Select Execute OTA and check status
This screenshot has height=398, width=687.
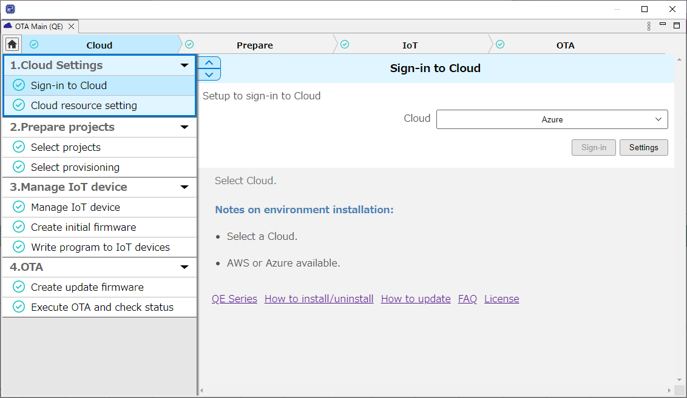(x=102, y=307)
